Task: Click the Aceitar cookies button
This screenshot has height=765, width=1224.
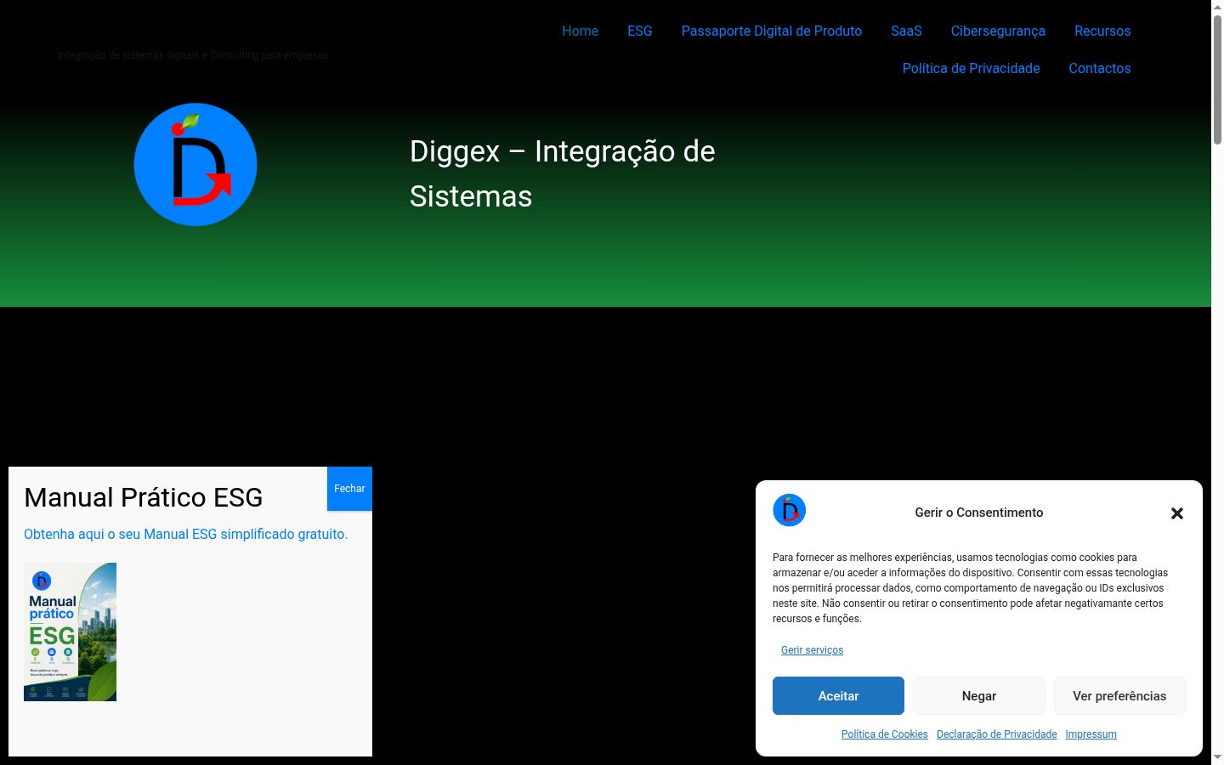Action: click(x=838, y=696)
